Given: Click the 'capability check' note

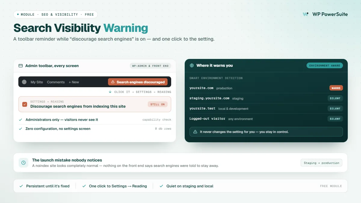Looking at the screenshot, I should pos(157,120).
